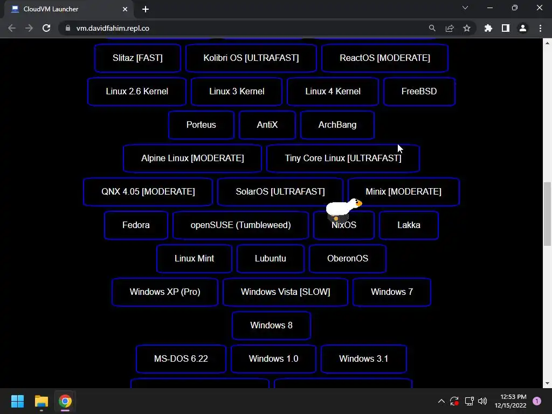Launch Windows 1.0
Image resolution: width=552 pixels, height=414 pixels.
coord(273,359)
